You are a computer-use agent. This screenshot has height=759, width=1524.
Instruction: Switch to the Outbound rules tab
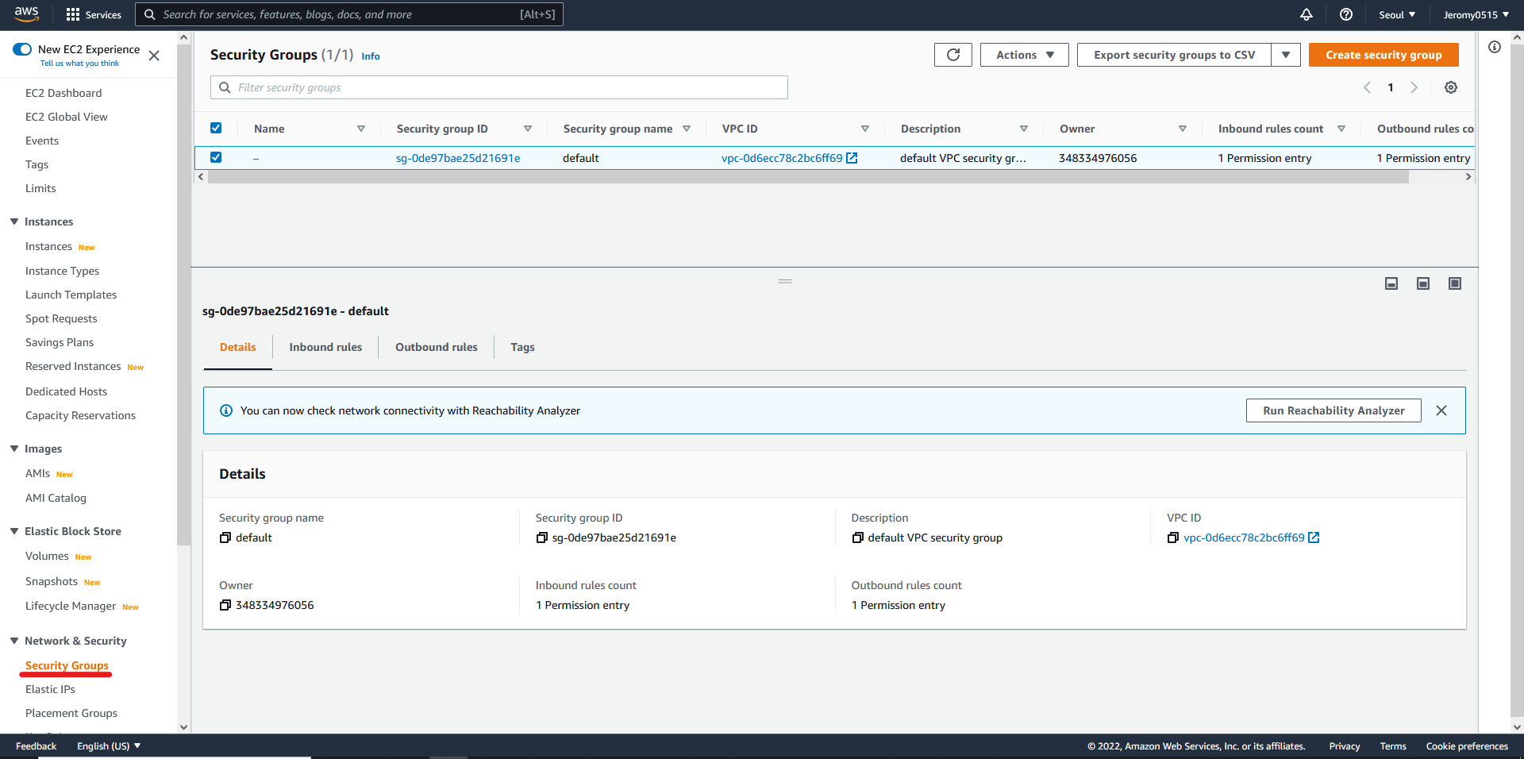(x=437, y=347)
